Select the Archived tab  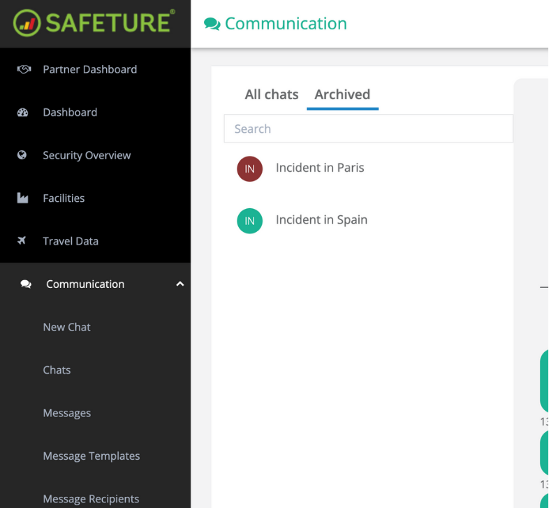coord(342,94)
